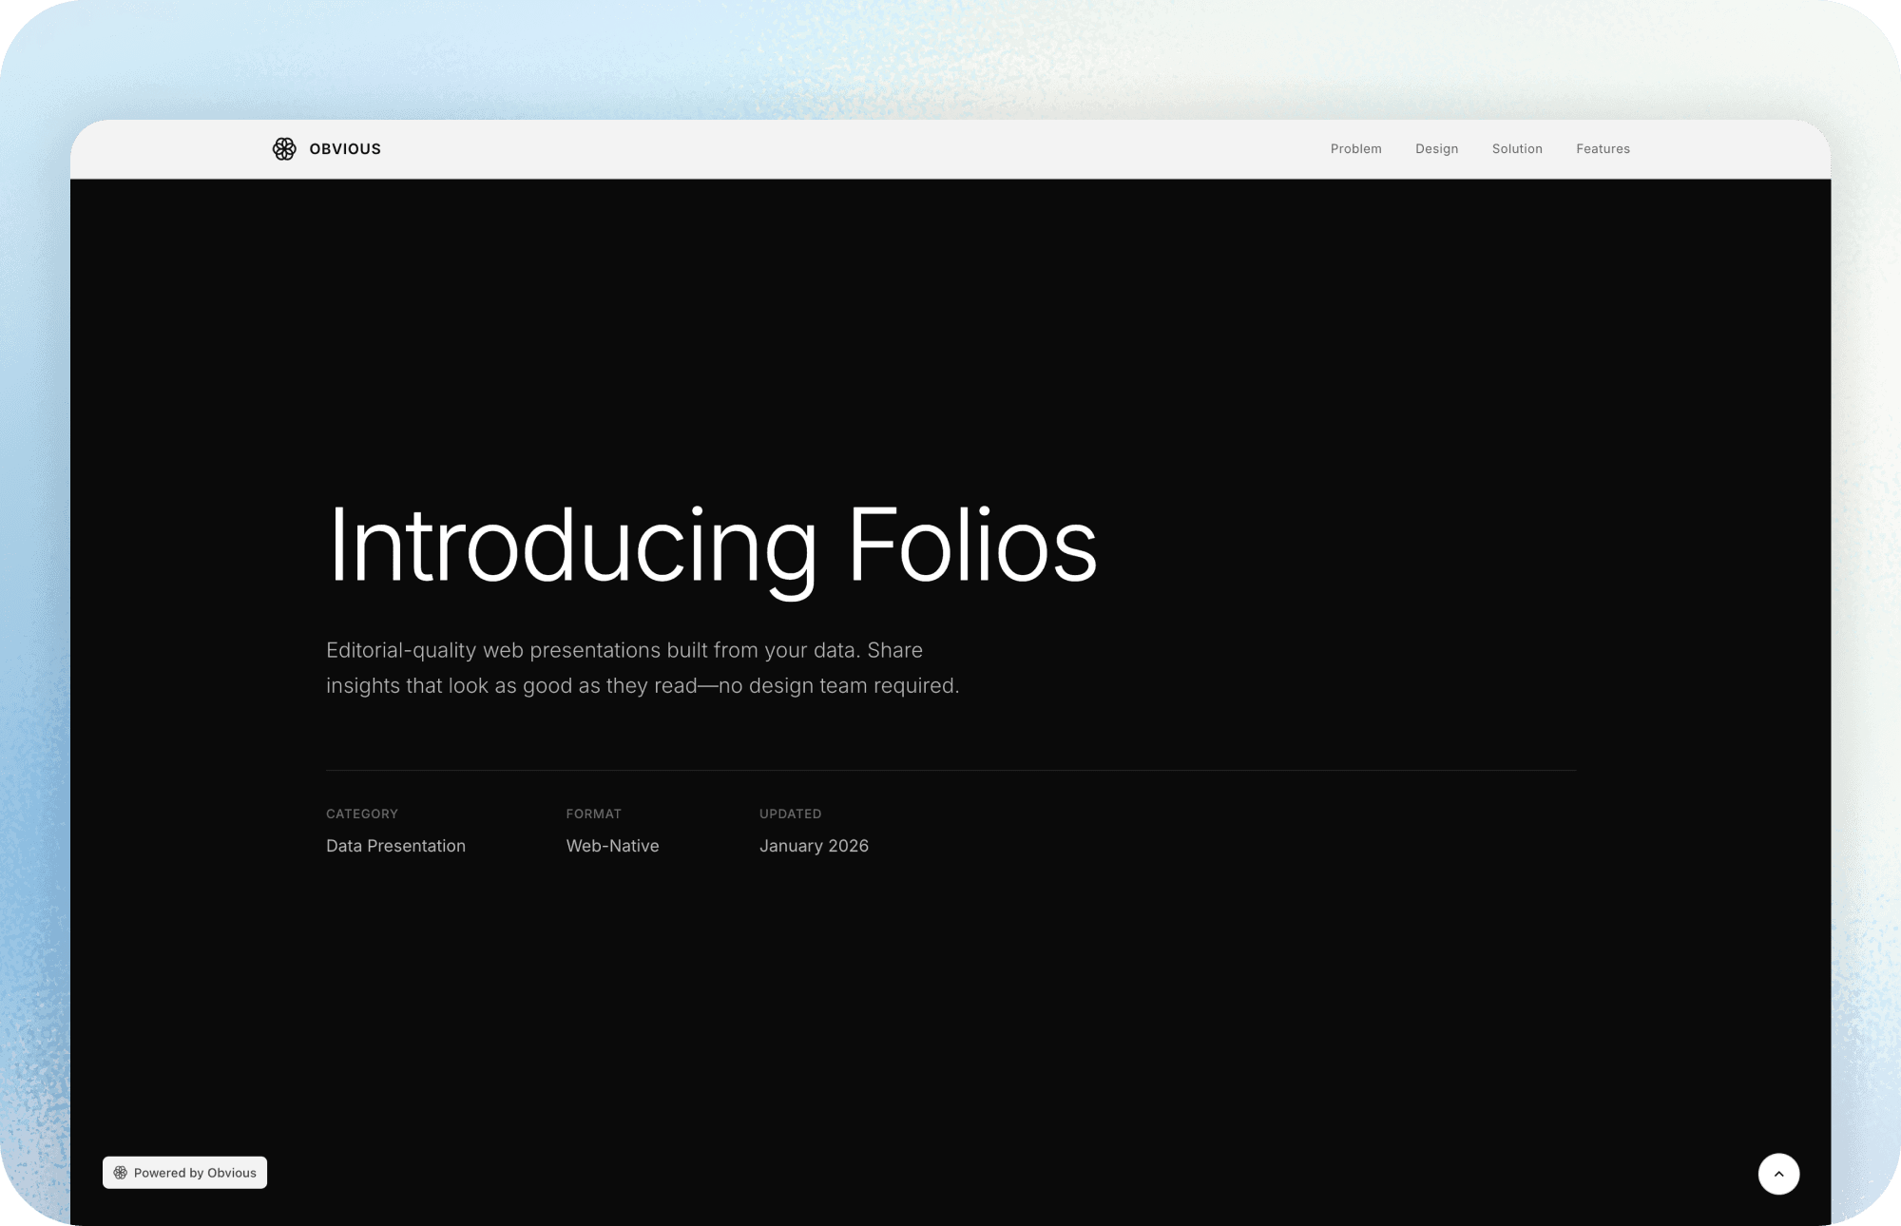
Task: Click the small icon in Powered by badge
Action: pos(121,1173)
